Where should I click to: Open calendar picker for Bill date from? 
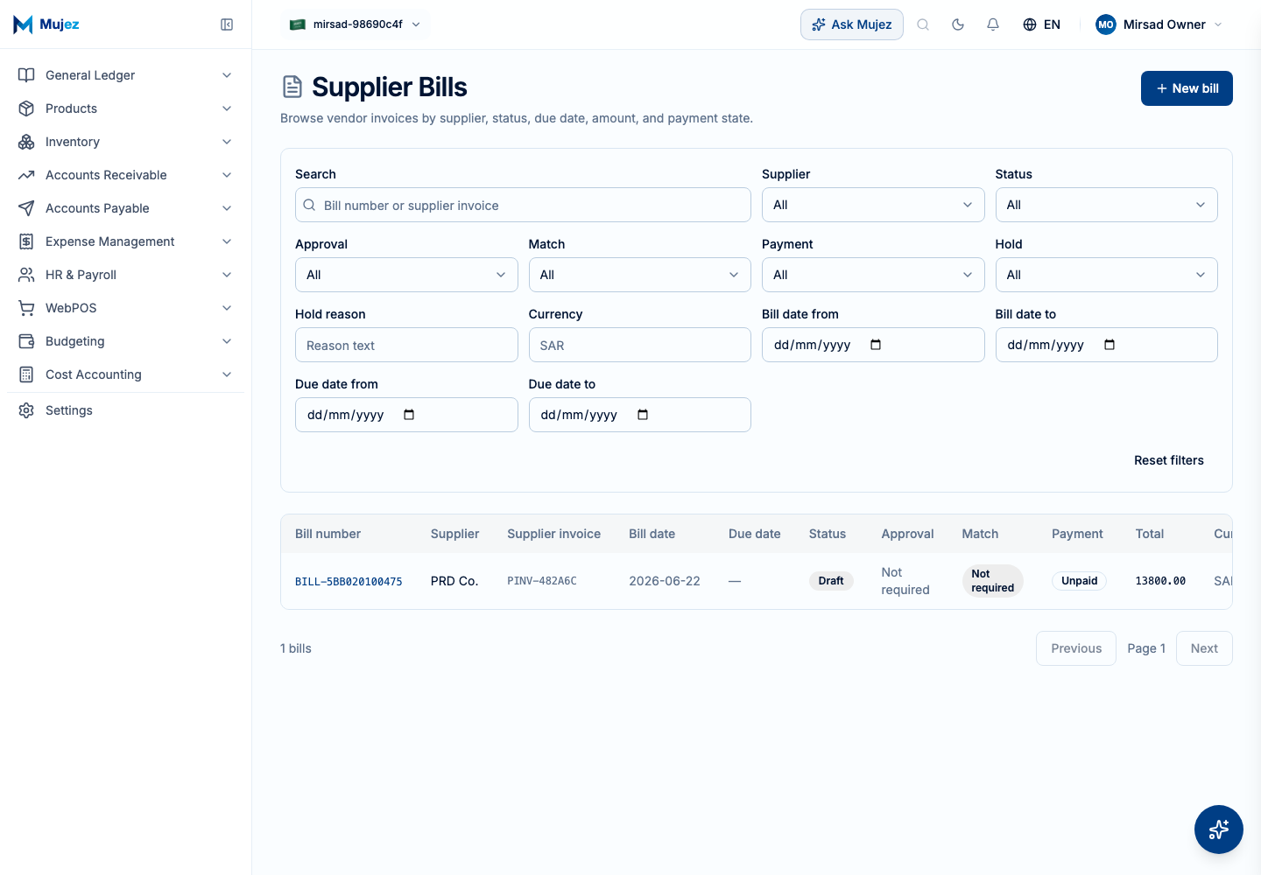pos(876,345)
